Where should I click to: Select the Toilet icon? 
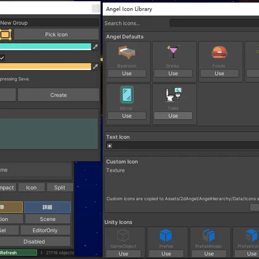[173, 95]
